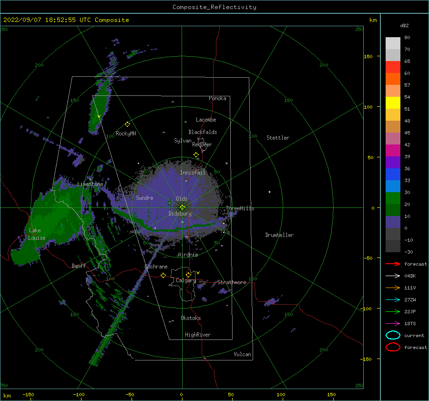Click the Sylvan label
Viewport: 429px width, 401px height.
tap(183, 141)
